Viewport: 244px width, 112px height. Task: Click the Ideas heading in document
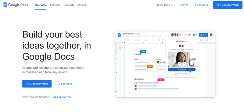click(x=137, y=54)
